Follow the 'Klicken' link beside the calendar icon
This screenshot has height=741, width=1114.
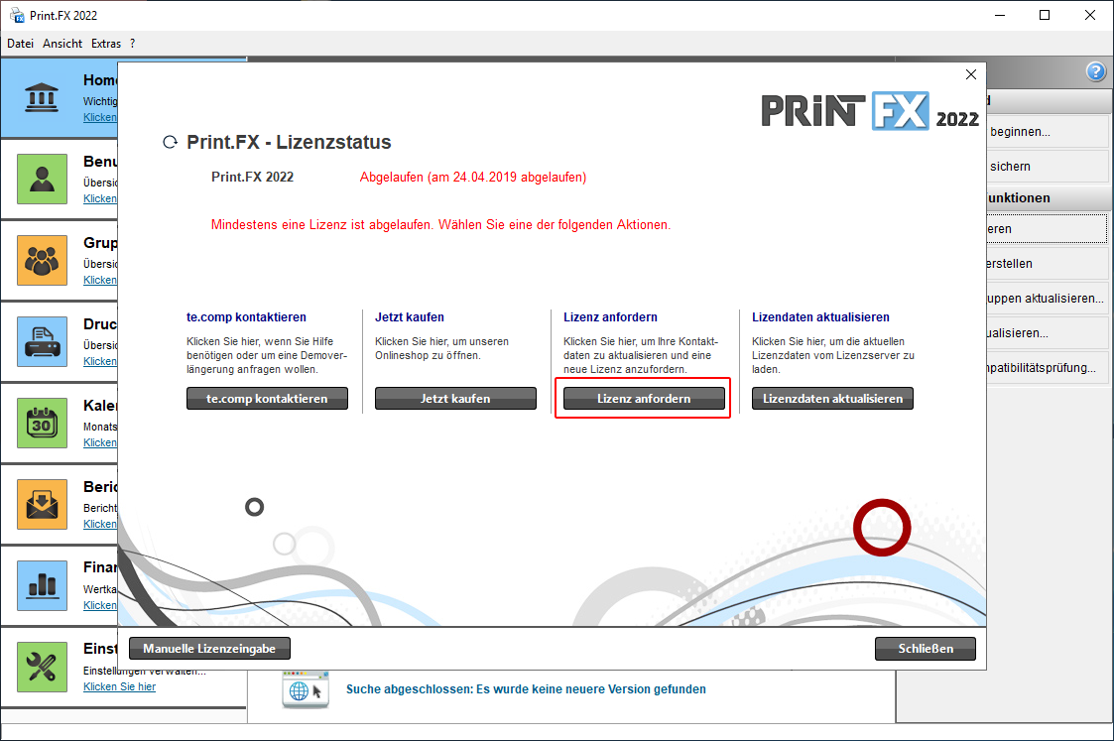click(100, 442)
